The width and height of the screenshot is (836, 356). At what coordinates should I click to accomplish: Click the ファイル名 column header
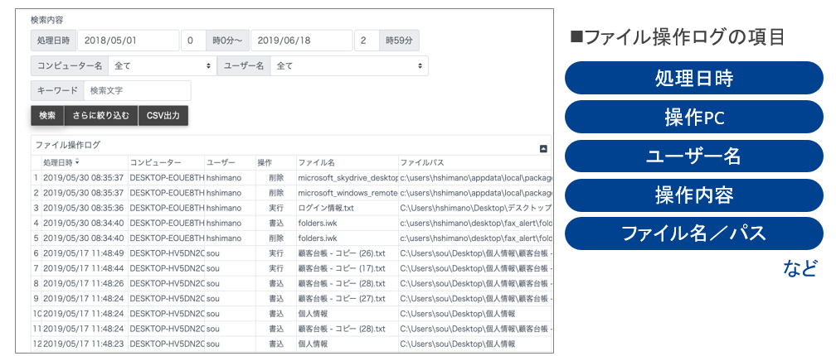pos(347,162)
